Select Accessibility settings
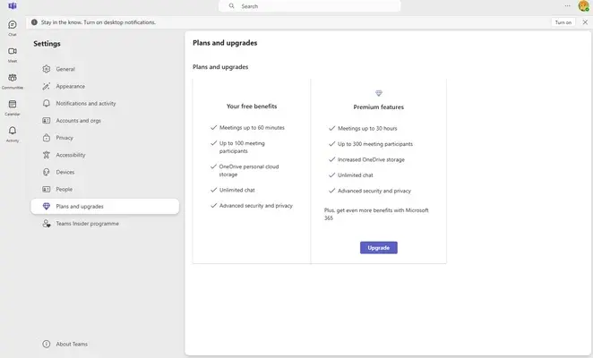The image size is (593, 358). point(71,155)
